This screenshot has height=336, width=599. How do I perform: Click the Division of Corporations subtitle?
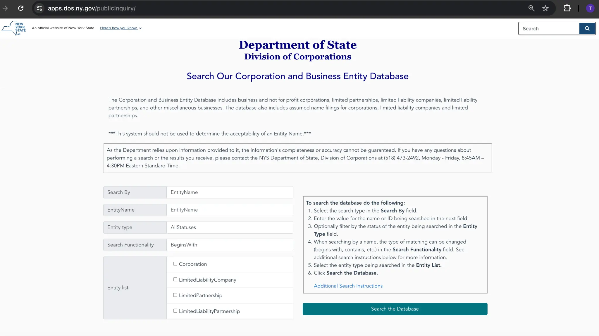[x=298, y=56]
